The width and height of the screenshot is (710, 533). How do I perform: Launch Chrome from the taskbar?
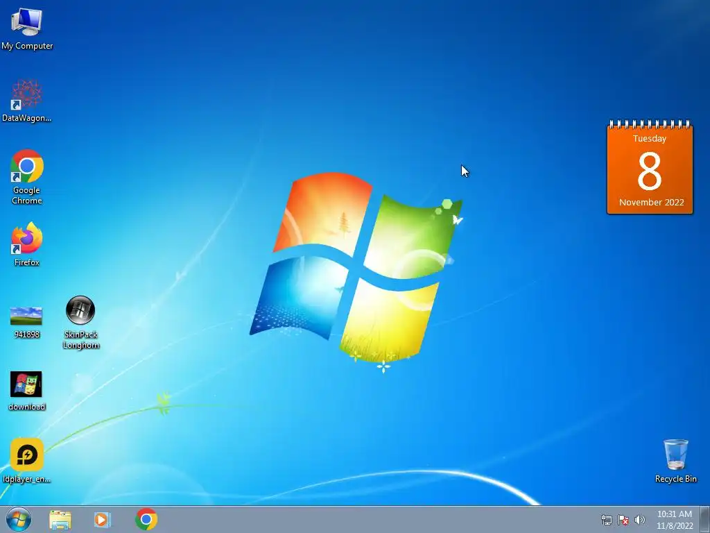coord(146,519)
